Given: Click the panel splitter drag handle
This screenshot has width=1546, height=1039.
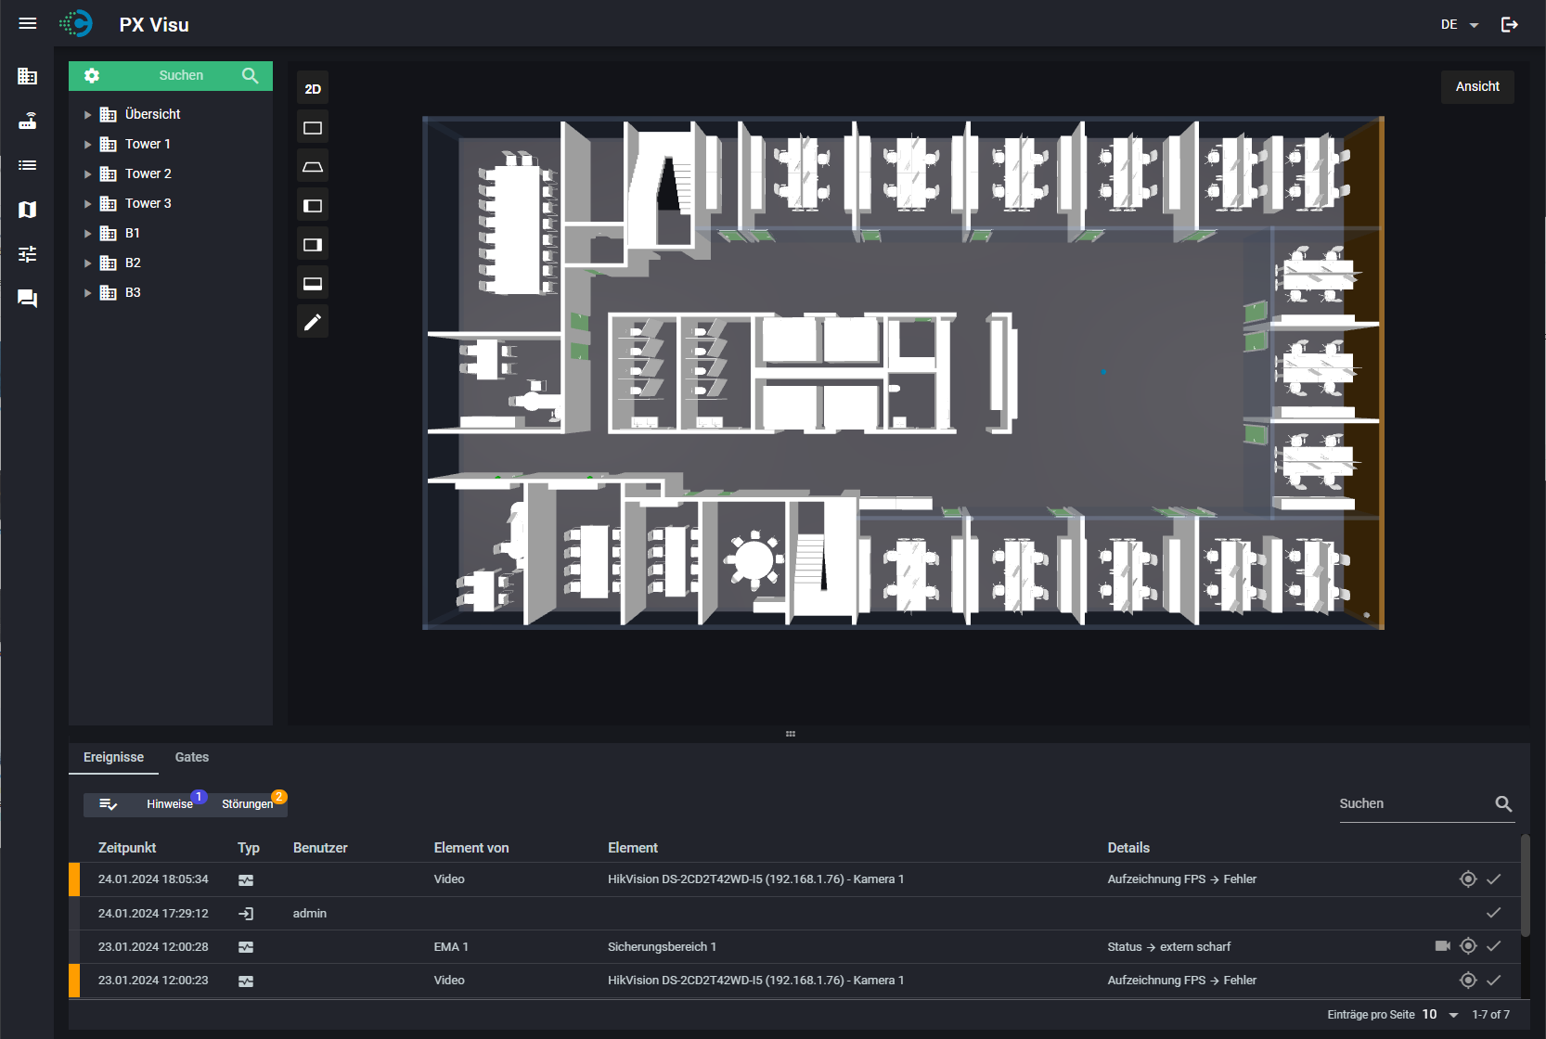Looking at the screenshot, I should click(x=791, y=734).
